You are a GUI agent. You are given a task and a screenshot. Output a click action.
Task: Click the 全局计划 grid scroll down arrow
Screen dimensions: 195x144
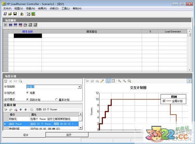[81, 128]
